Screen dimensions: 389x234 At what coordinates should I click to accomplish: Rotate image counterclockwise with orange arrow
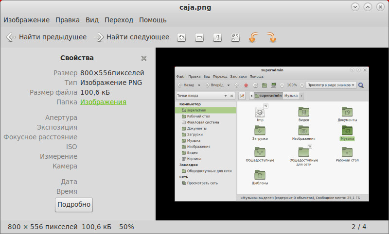(x=253, y=38)
